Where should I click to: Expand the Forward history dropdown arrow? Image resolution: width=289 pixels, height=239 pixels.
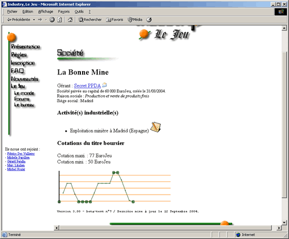(x=46, y=20)
